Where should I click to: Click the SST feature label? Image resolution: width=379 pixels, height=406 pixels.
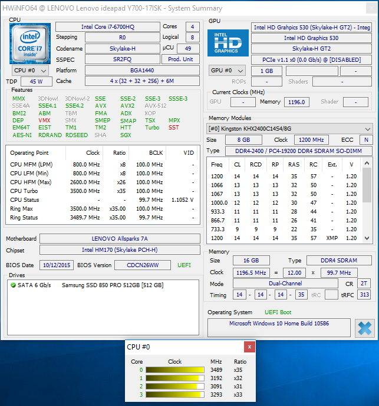[173, 128]
